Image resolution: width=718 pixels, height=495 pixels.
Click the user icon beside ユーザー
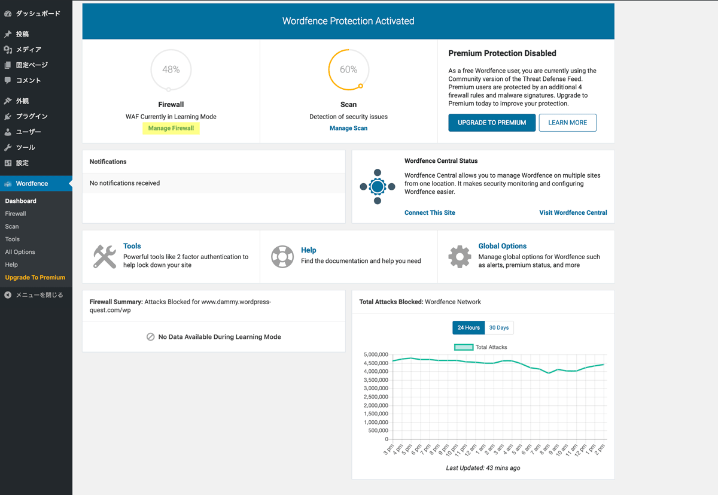pyautogui.click(x=8, y=132)
